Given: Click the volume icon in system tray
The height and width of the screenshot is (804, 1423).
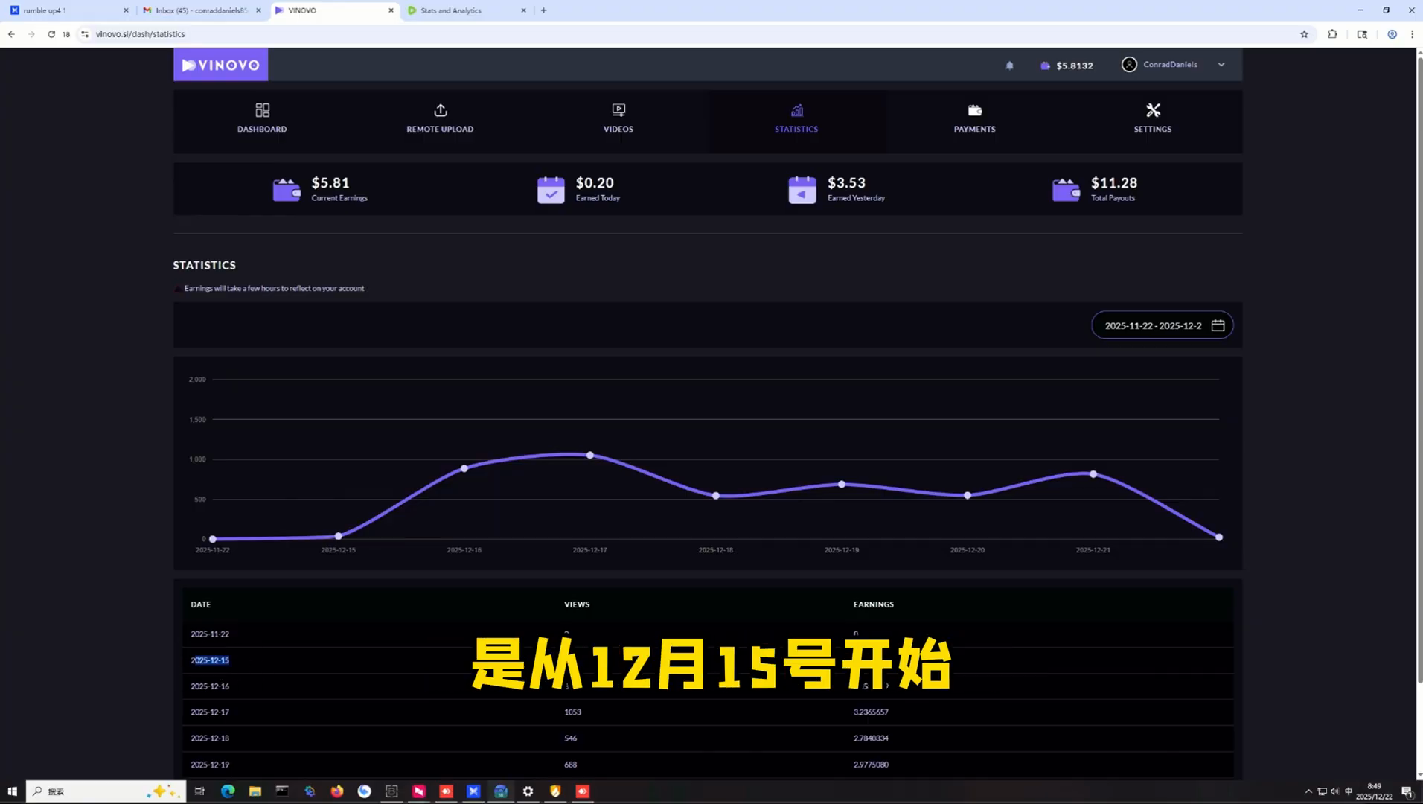Looking at the screenshot, I should tap(1334, 791).
